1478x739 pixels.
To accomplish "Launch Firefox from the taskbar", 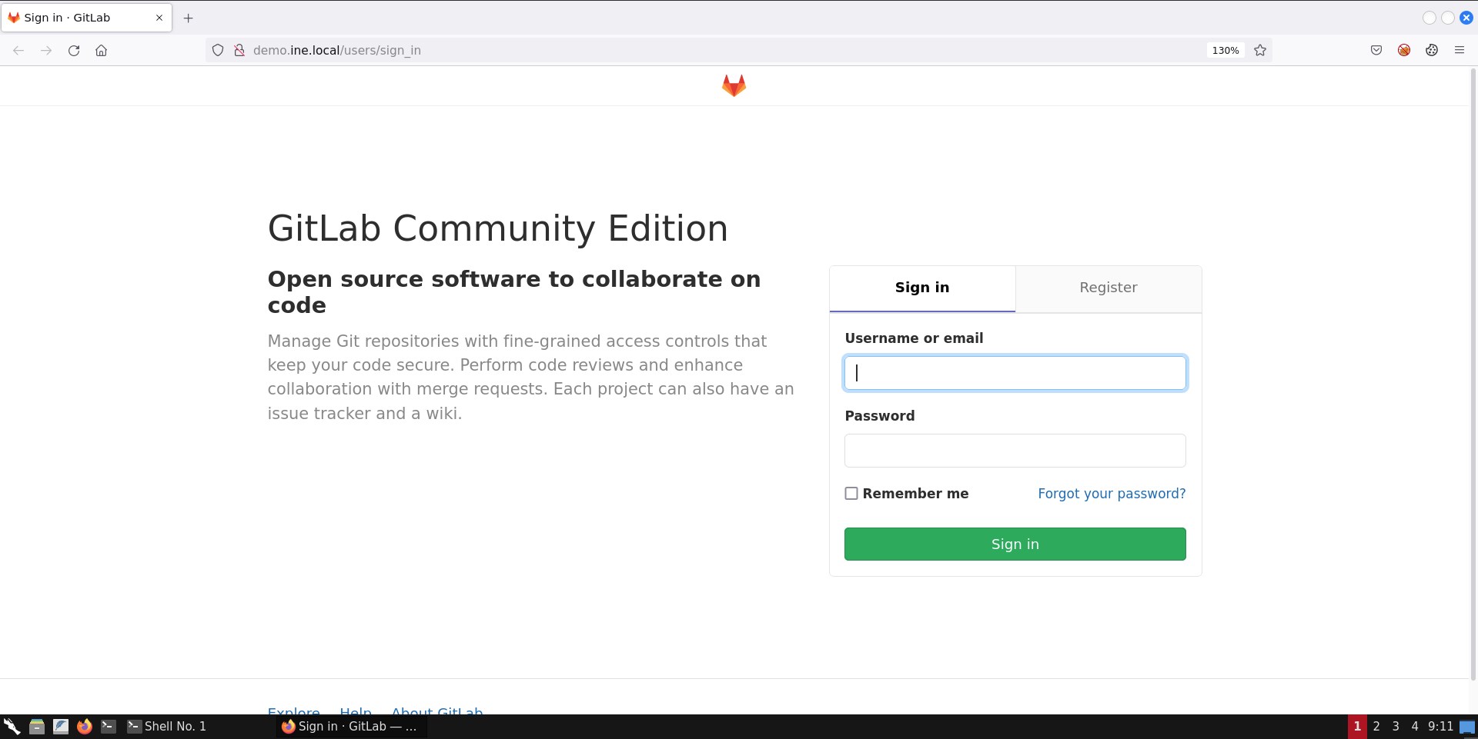I will tap(85, 727).
